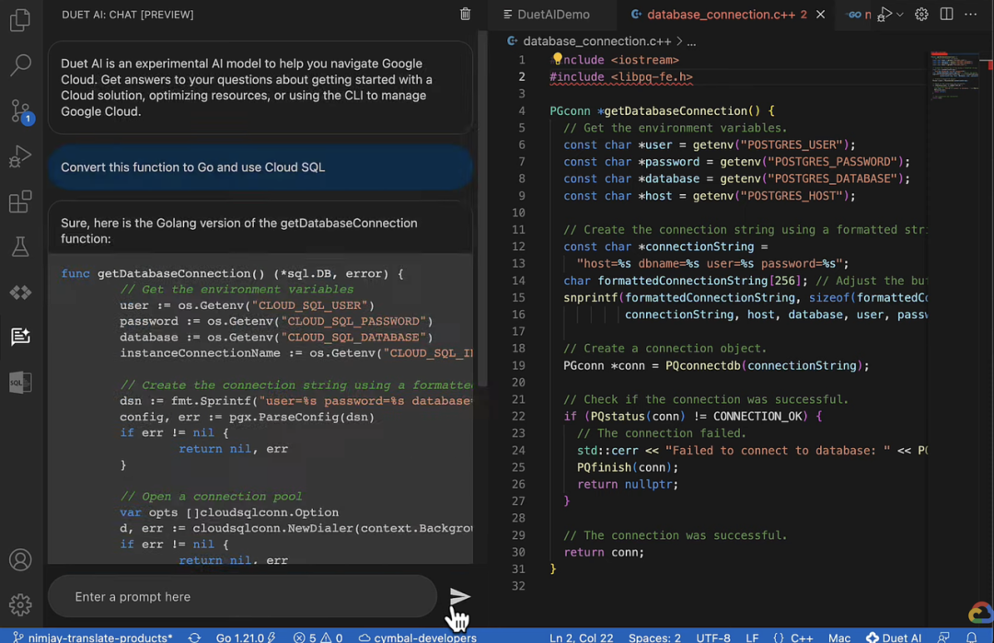This screenshot has height=643, width=994.
Task: Toggle Duet AI in status bar
Action: [893, 637]
